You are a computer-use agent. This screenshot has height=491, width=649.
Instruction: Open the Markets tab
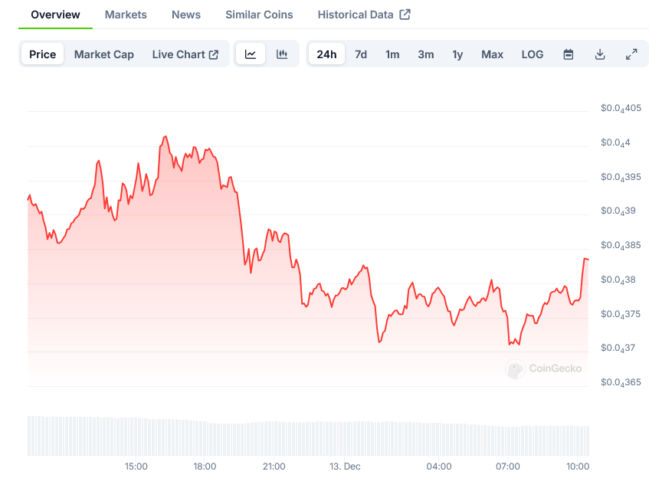(126, 15)
